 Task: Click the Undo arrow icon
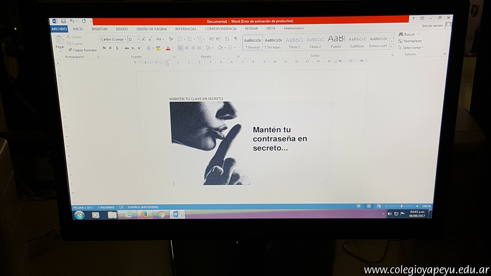pos(72,21)
